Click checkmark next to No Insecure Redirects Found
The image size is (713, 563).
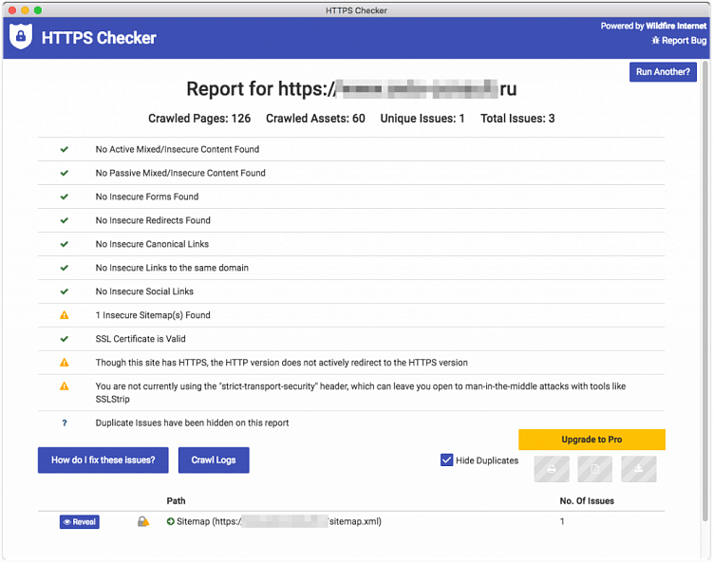(65, 220)
